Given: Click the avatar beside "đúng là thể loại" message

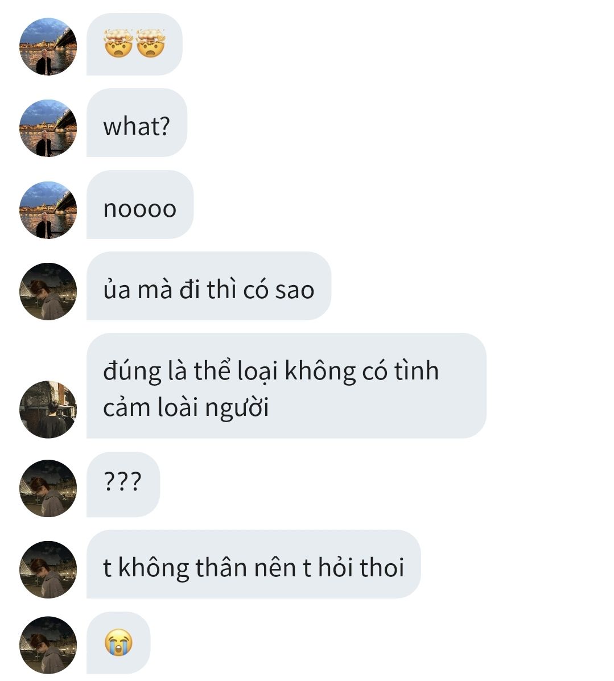Looking at the screenshot, I should 48,409.
